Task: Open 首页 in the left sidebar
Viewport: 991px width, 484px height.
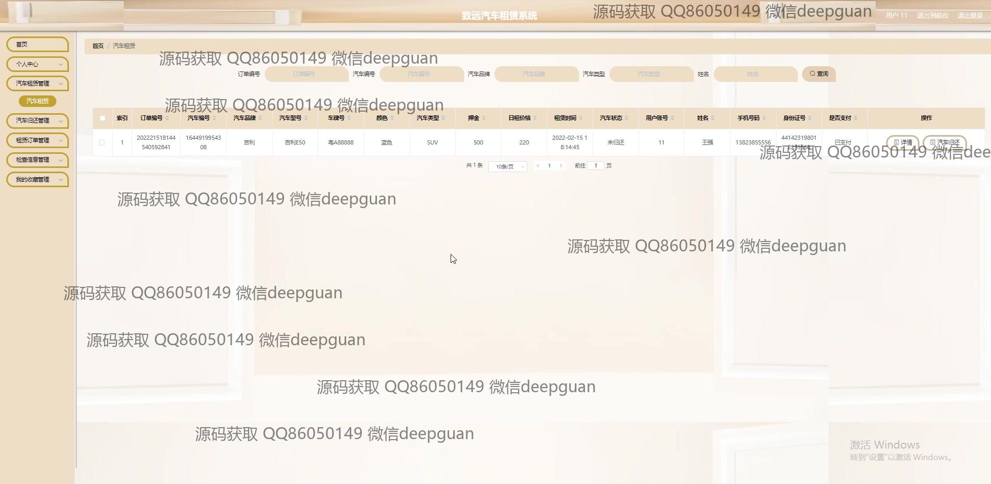Action: point(38,44)
